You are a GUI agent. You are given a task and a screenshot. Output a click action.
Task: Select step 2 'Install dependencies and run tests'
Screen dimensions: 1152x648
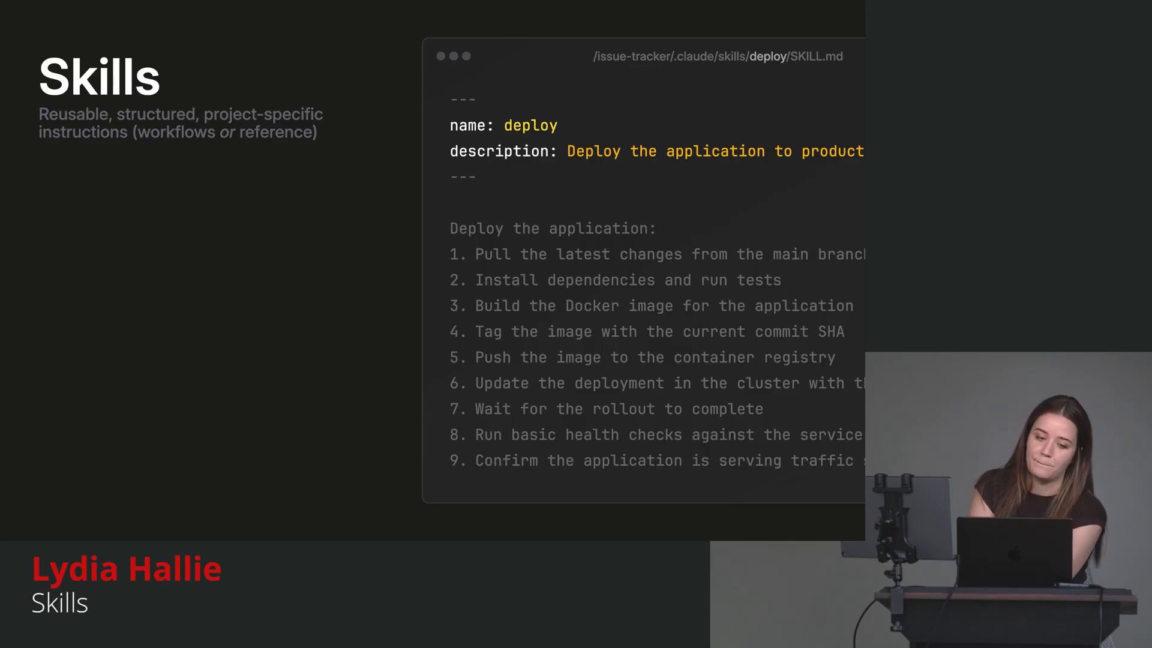click(x=616, y=280)
